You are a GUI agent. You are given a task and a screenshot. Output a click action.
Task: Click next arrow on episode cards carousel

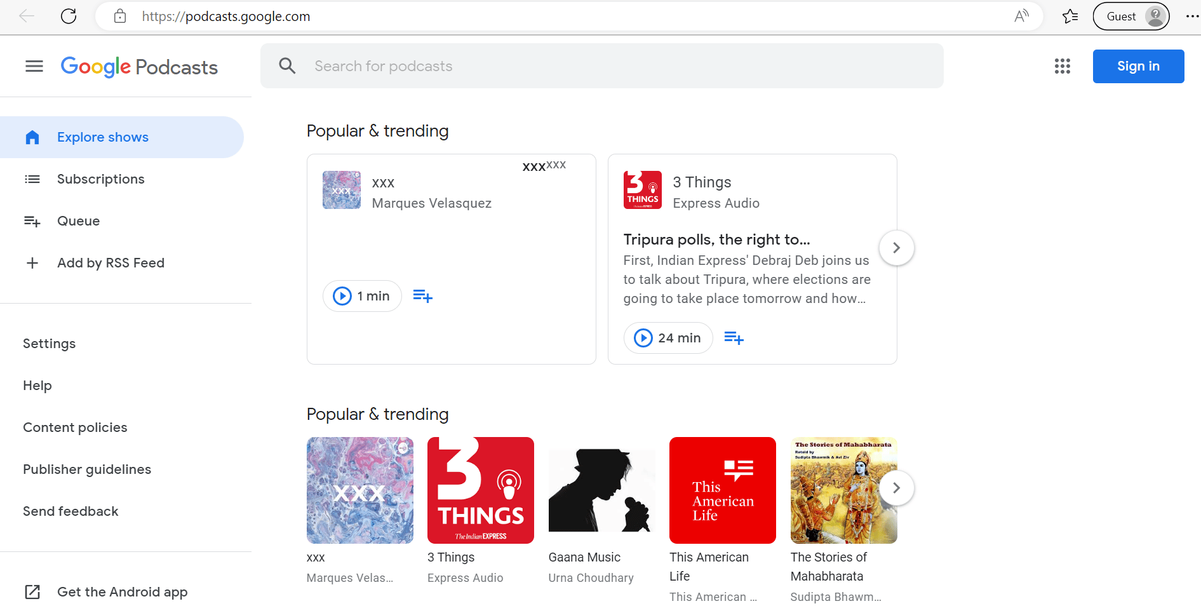point(896,248)
